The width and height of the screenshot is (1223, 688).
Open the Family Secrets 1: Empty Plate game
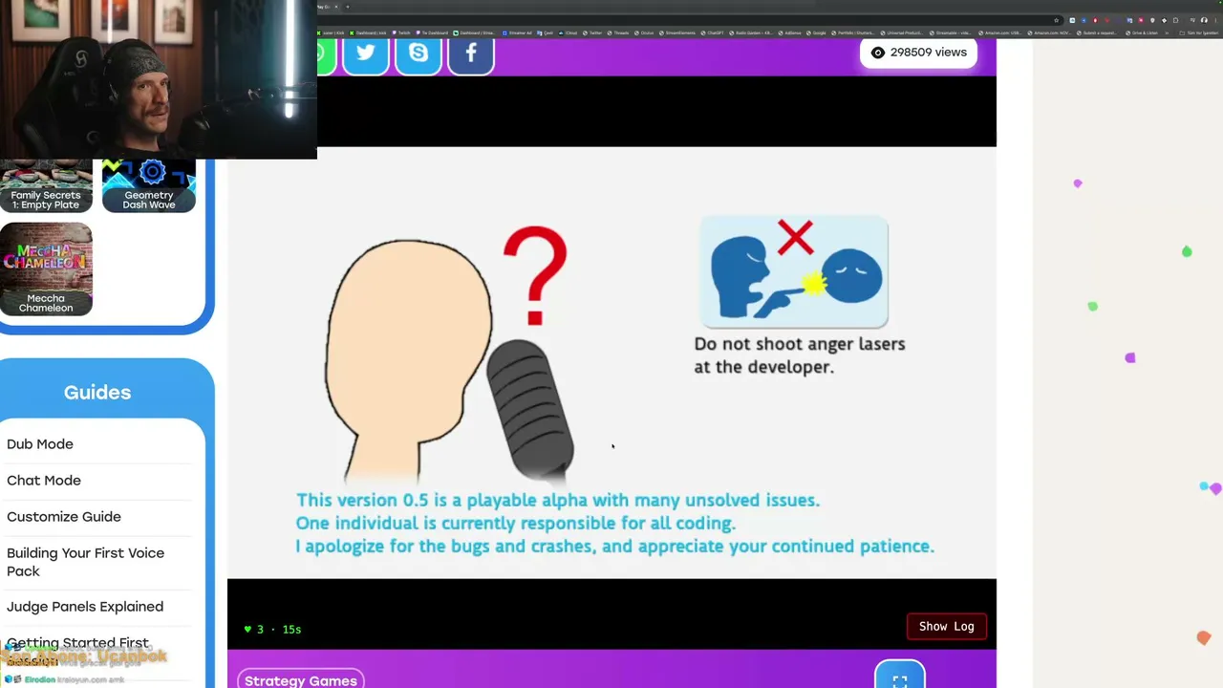(x=46, y=185)
